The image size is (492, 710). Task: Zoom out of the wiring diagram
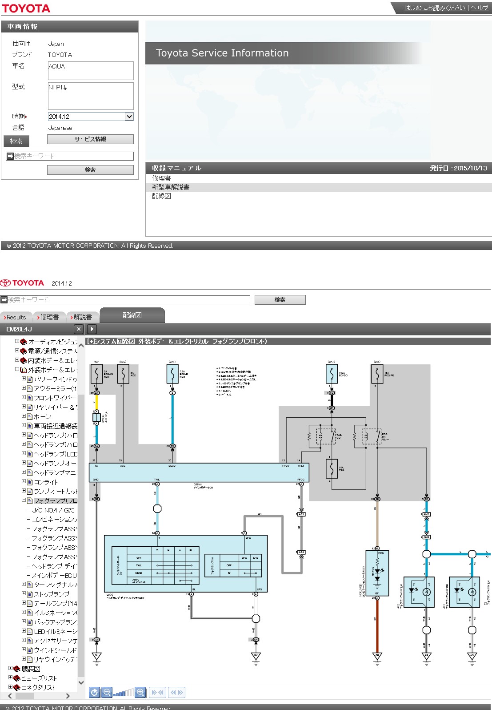(x=107, y=692)
